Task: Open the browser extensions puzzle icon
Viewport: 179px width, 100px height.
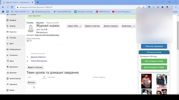Action: (162, 7)
